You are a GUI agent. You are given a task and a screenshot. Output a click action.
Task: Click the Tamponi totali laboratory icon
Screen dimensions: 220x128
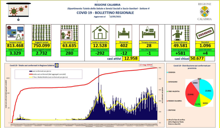15,33
